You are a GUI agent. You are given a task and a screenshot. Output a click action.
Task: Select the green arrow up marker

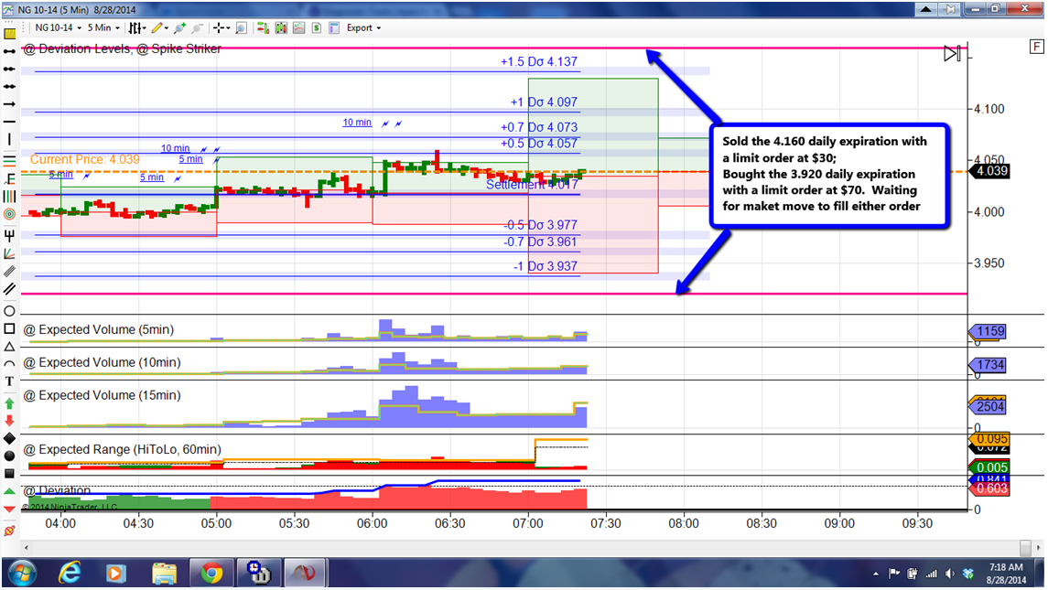(9, 402)
